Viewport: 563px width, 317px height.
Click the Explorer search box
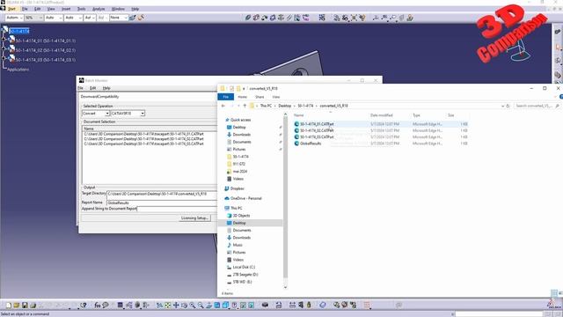point(537,106)
